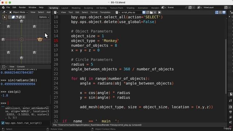Image resolution: width=233 pixels, height=131 pixels.
Task: Open the console editor type dropdown
Action: [x=4, y=67]
